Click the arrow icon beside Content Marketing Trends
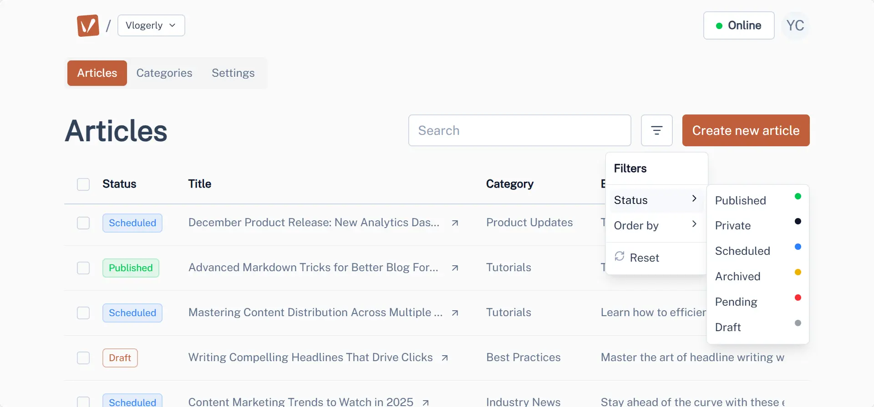This screenshot has width=874, height=407. click(425, 402)
